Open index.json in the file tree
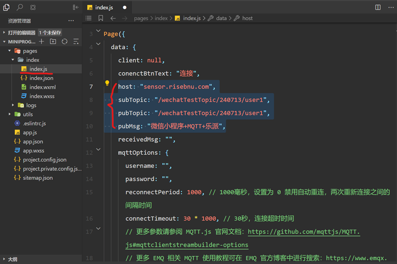 pos(41,78)
